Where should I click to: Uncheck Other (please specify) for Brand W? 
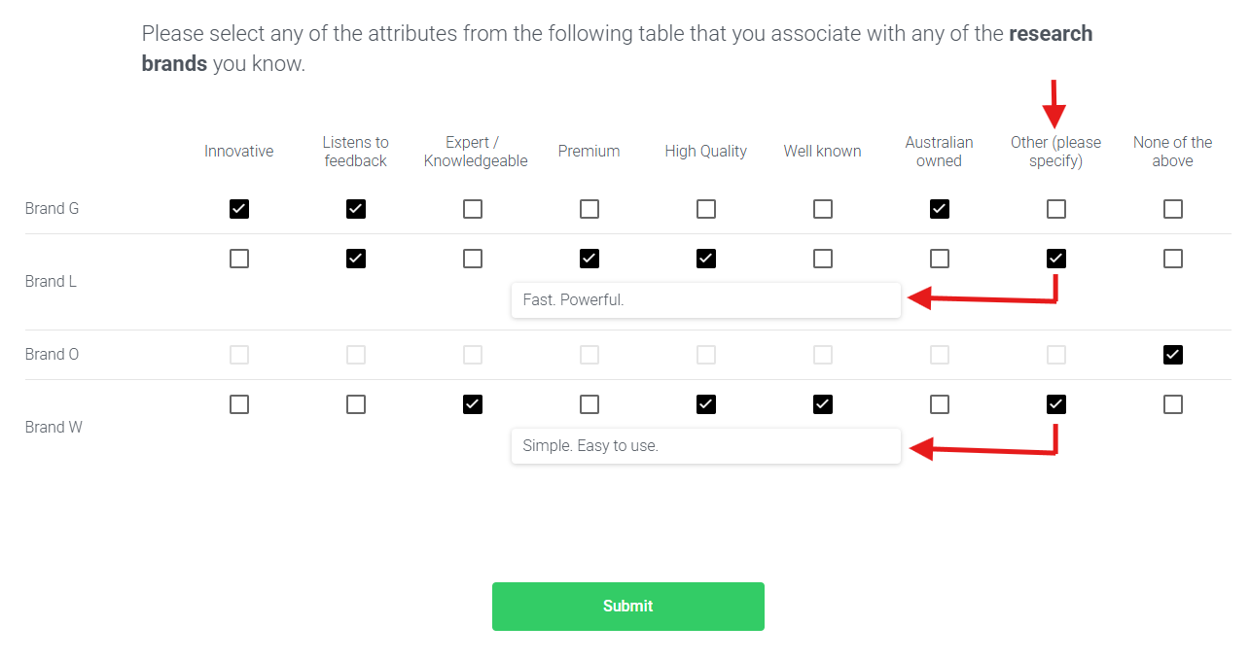[1056, 404]
